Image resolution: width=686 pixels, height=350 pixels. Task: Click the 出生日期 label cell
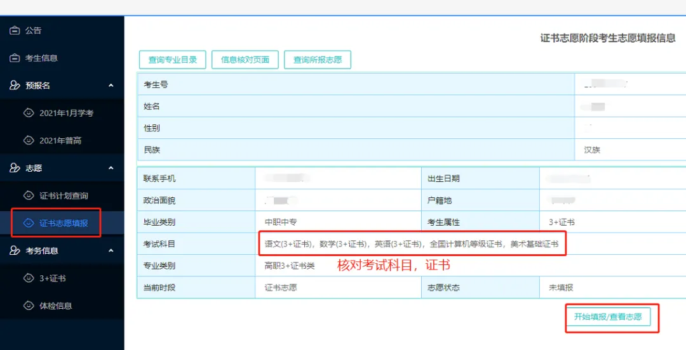480,178
